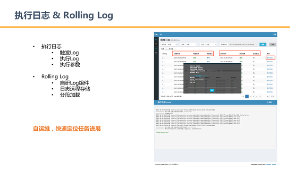Image resolution: width=302 pixels, height=170 pixels.
Task: Click the 调度时间 date range input field
Action: 243,44
